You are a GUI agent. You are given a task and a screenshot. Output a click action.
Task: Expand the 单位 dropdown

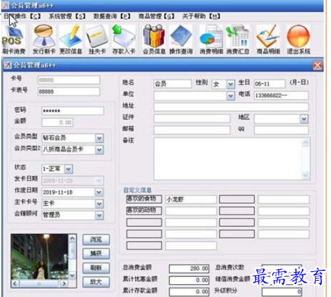pyautogui.click(x=231, y=96)
